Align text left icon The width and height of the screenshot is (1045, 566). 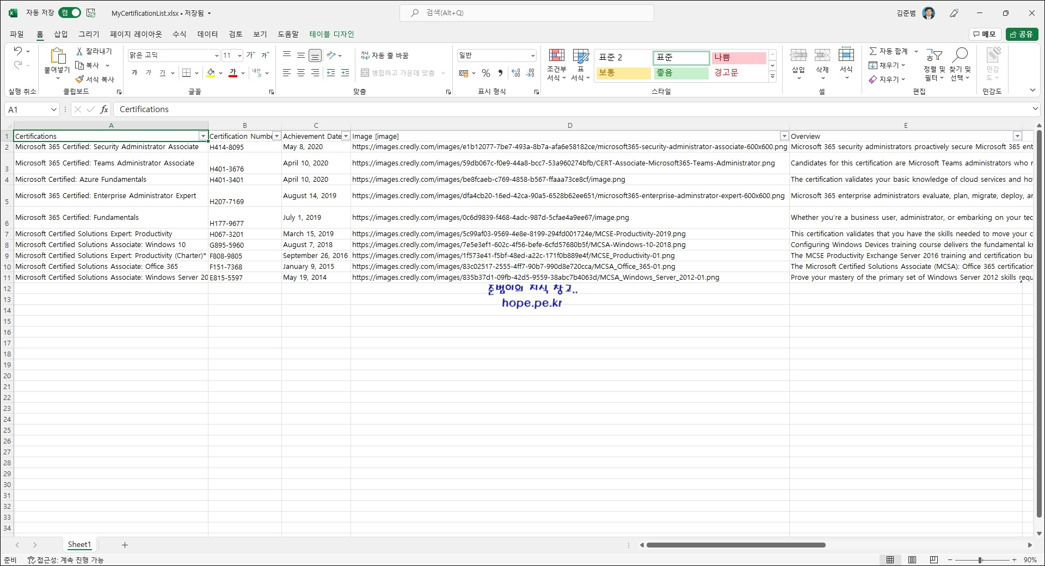[287, 73]
